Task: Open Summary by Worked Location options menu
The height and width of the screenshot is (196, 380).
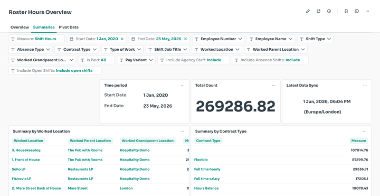Action: [182, 131]
